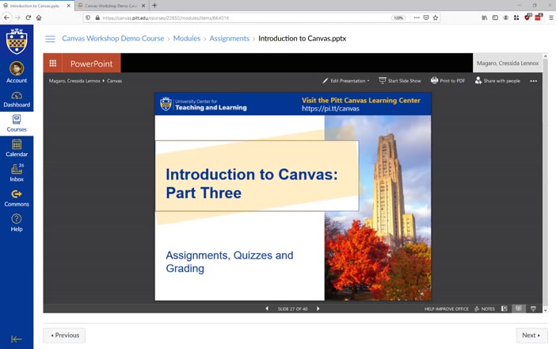Click the Magaro, Cressida Lennox user name
556x349 pixels.
click(x=508, y=63)
